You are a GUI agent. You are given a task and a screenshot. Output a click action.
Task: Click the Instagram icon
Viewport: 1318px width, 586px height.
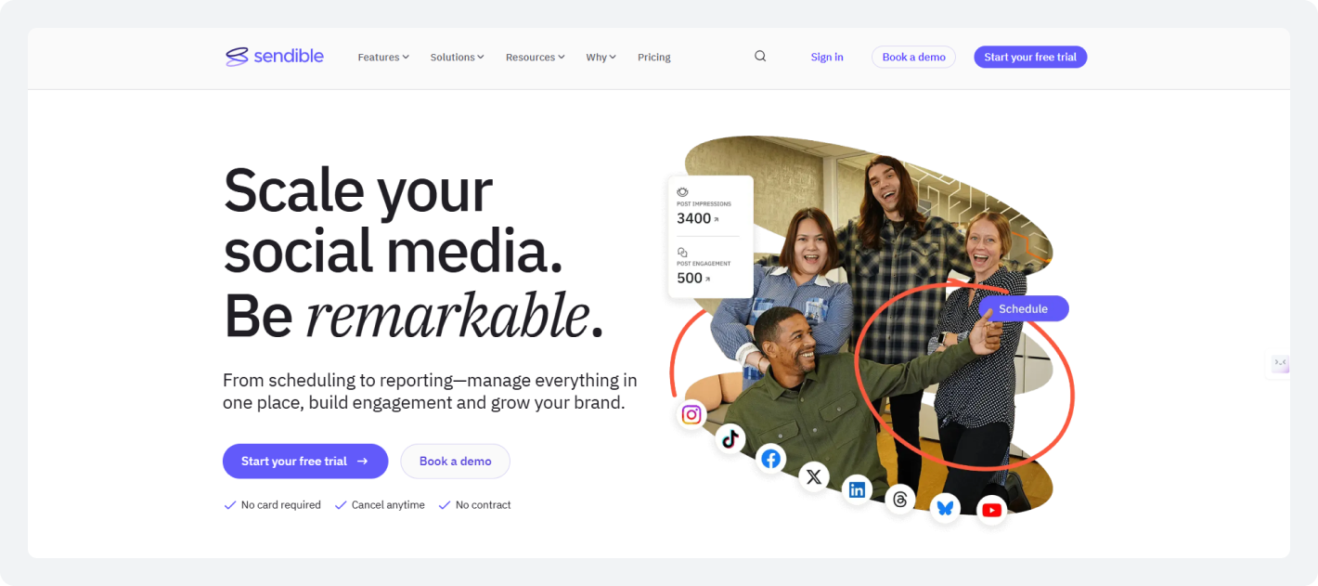click(x=691, y=414)
